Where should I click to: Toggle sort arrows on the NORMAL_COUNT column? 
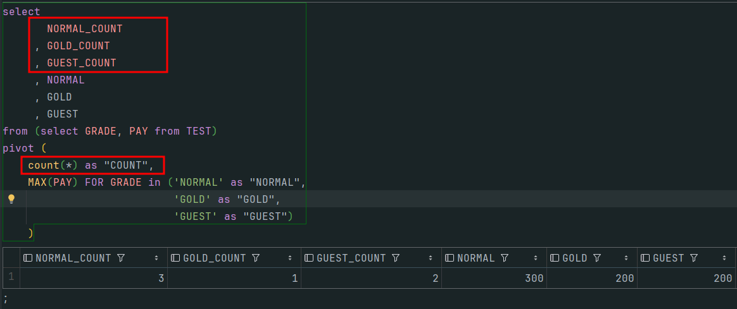pos(156,258)
